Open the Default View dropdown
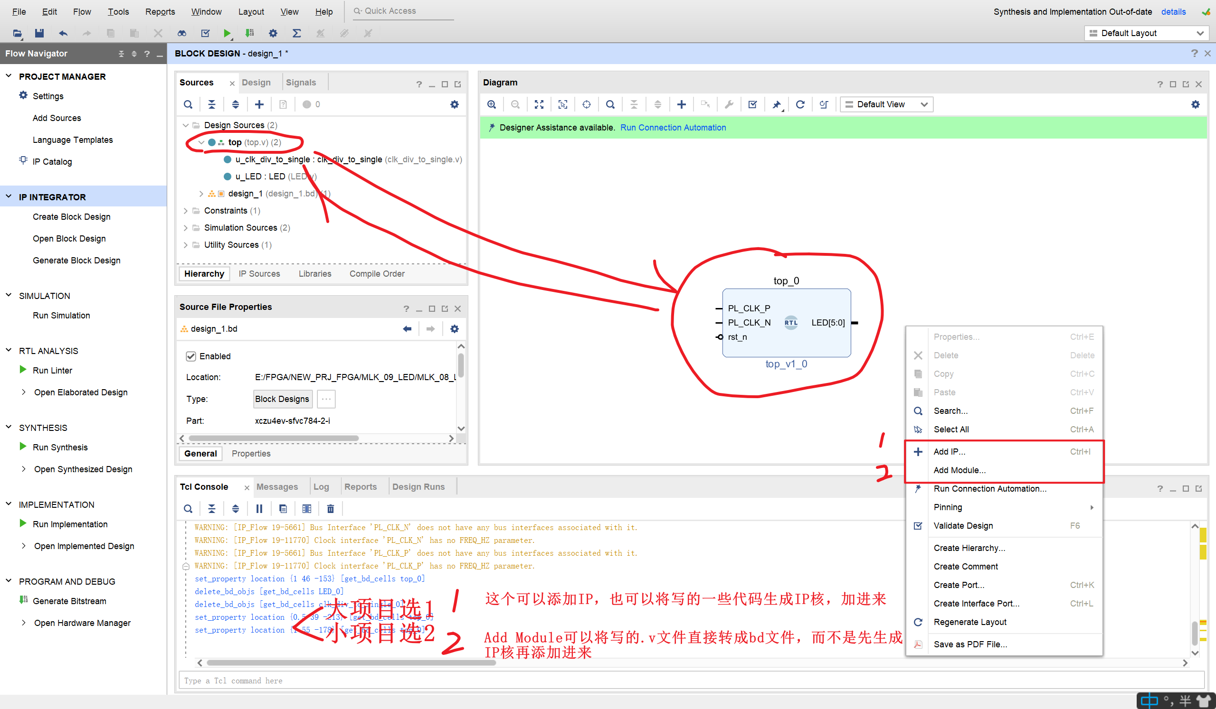The image size is (1216, 709). [x=886, y=104]
